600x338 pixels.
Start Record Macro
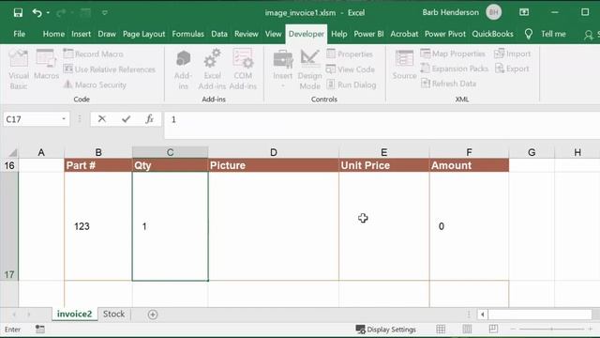point(94,54)
